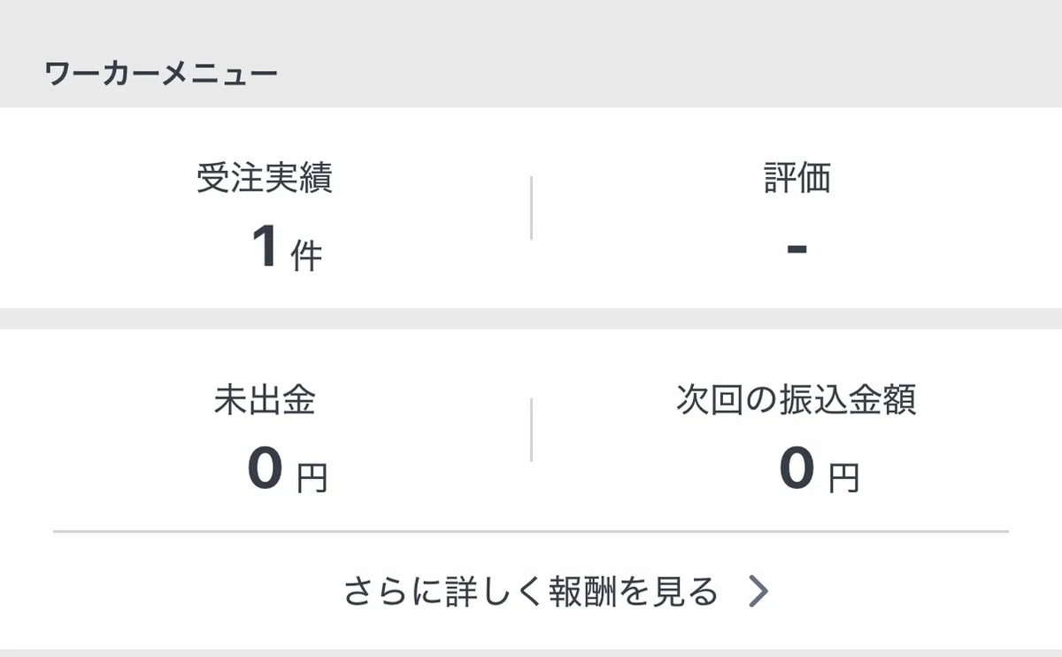The width and height of the screenshot is (1062, 657).
Task: Click the vertical divider between 未出金 and 次回の振込金額
Action: (531, 429)
